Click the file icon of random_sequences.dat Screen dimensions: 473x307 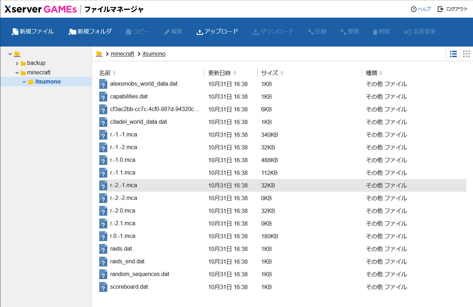(x=103, y=274)
